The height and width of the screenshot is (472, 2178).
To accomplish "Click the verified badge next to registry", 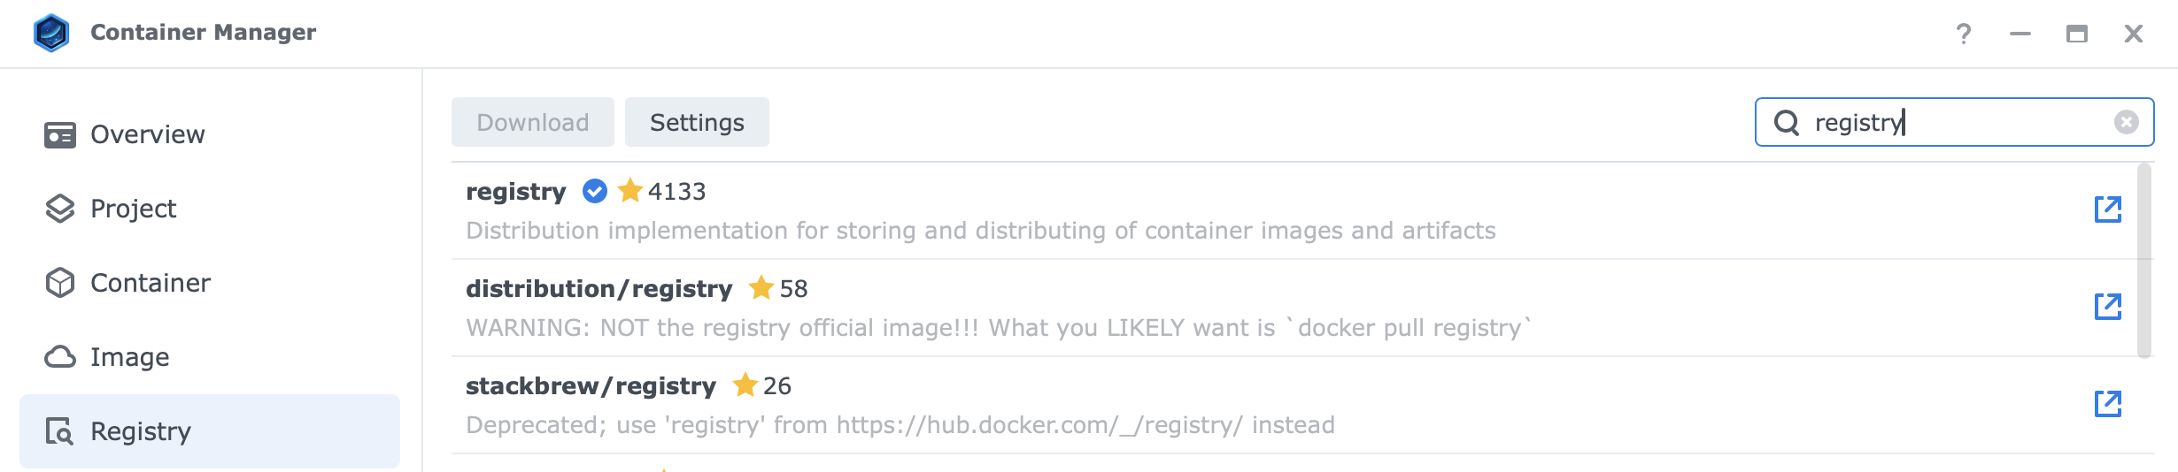I will point(595,191).
